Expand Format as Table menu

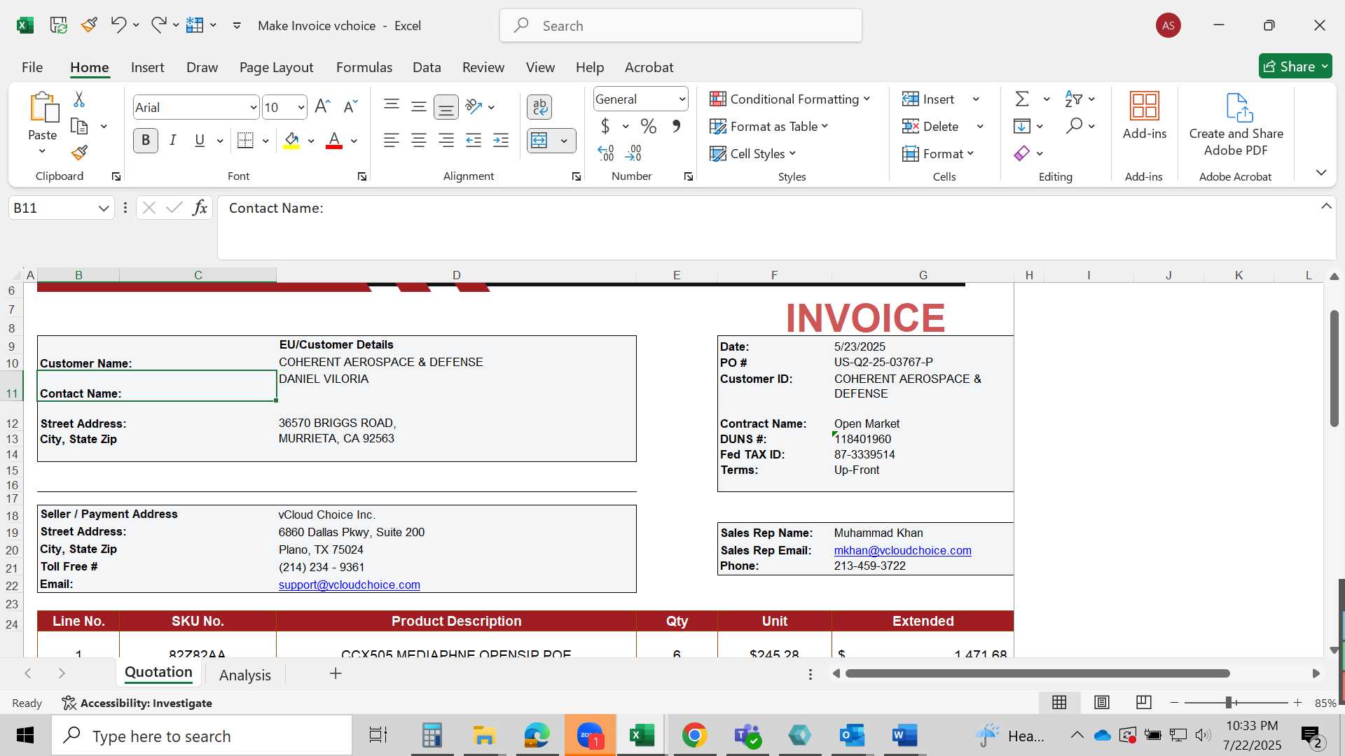click(769, 127)
